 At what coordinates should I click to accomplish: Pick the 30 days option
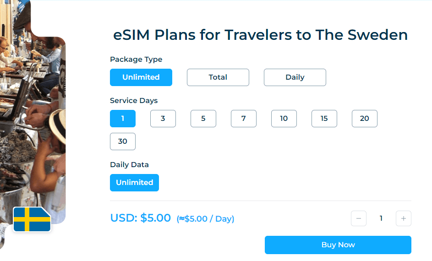[x=123, y=141]
